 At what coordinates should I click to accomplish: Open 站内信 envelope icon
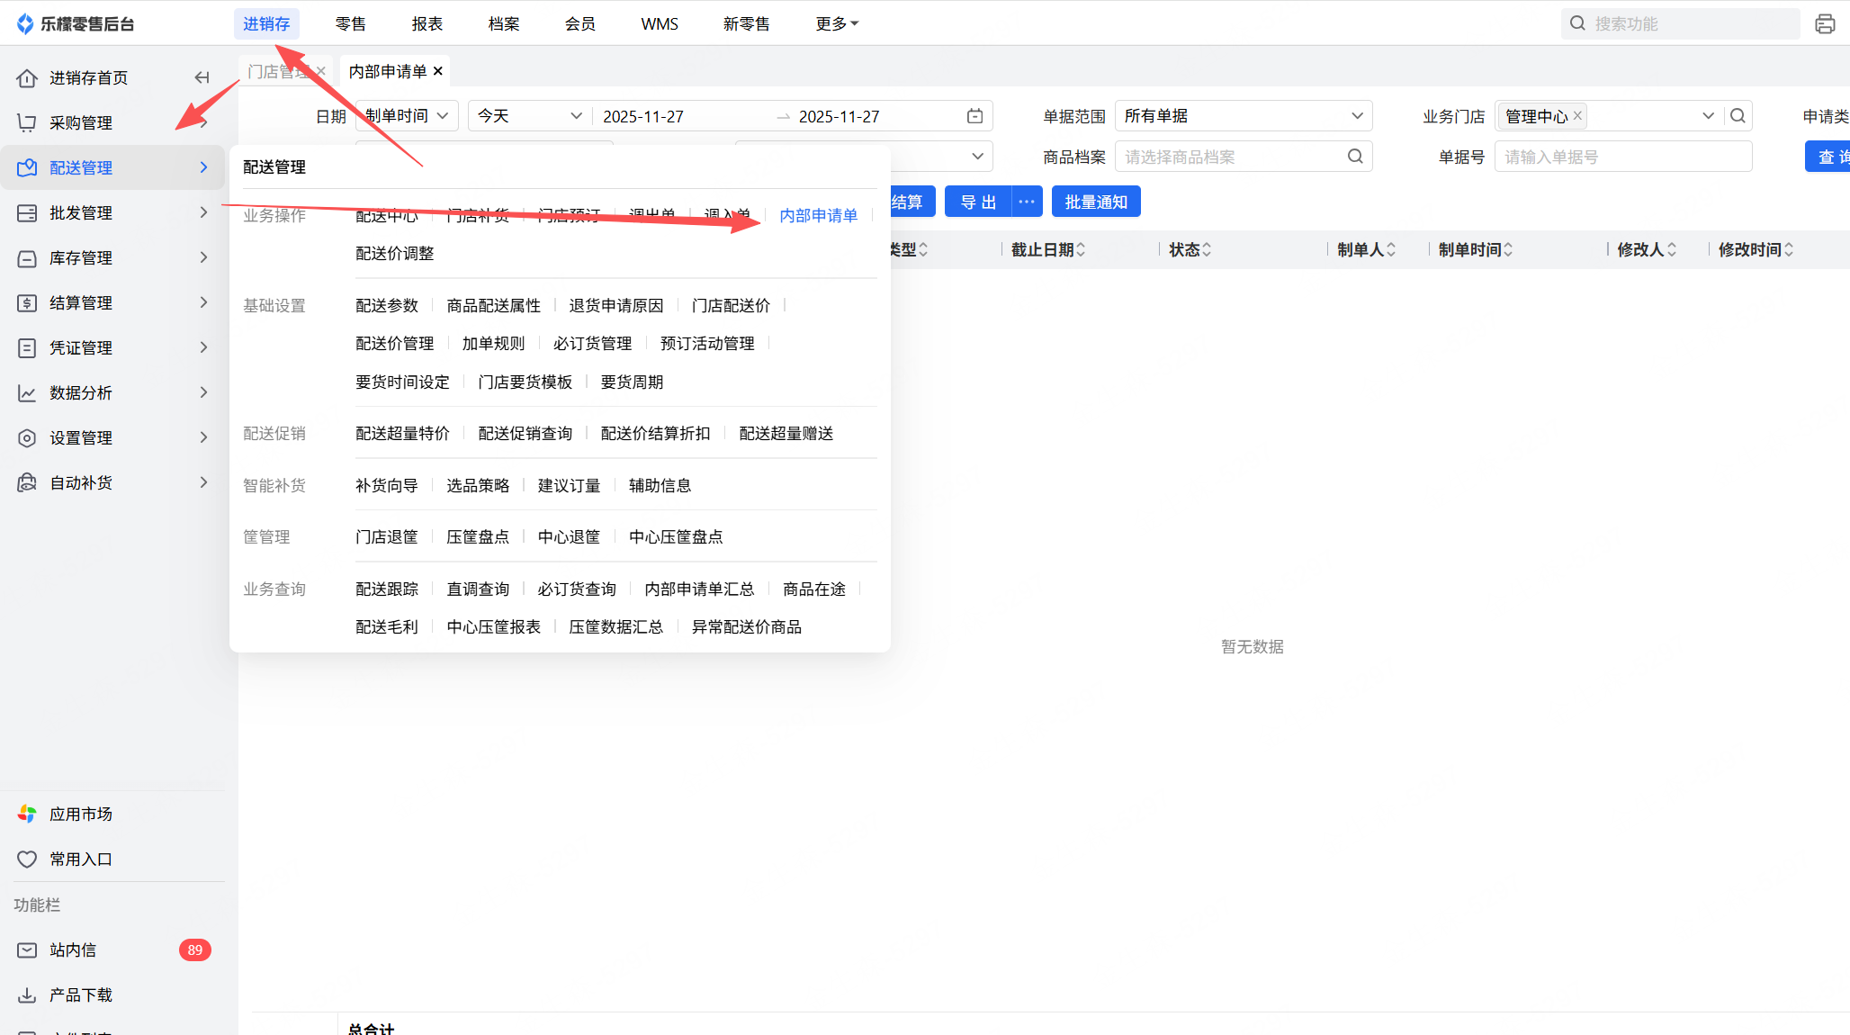(x=27, y=950)
